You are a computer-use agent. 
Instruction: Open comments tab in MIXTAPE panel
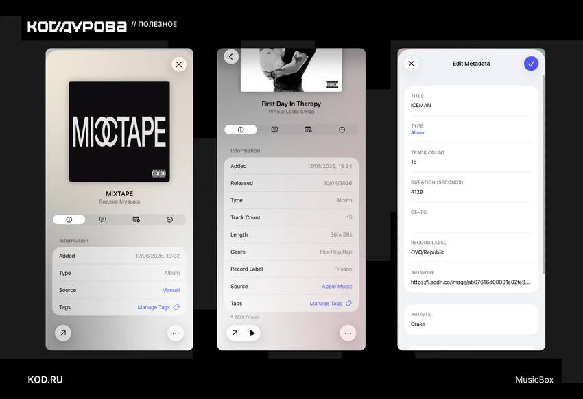(103, 219)
